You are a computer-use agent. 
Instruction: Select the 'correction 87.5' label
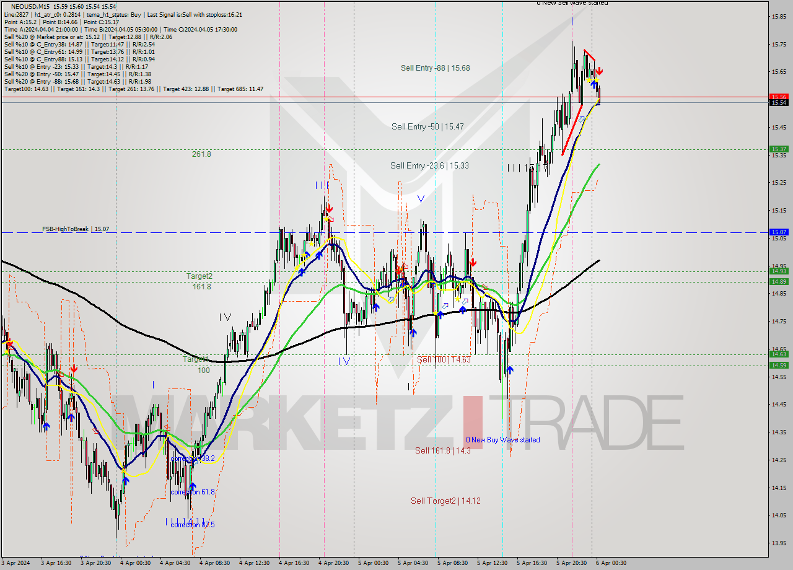(193, 525)
